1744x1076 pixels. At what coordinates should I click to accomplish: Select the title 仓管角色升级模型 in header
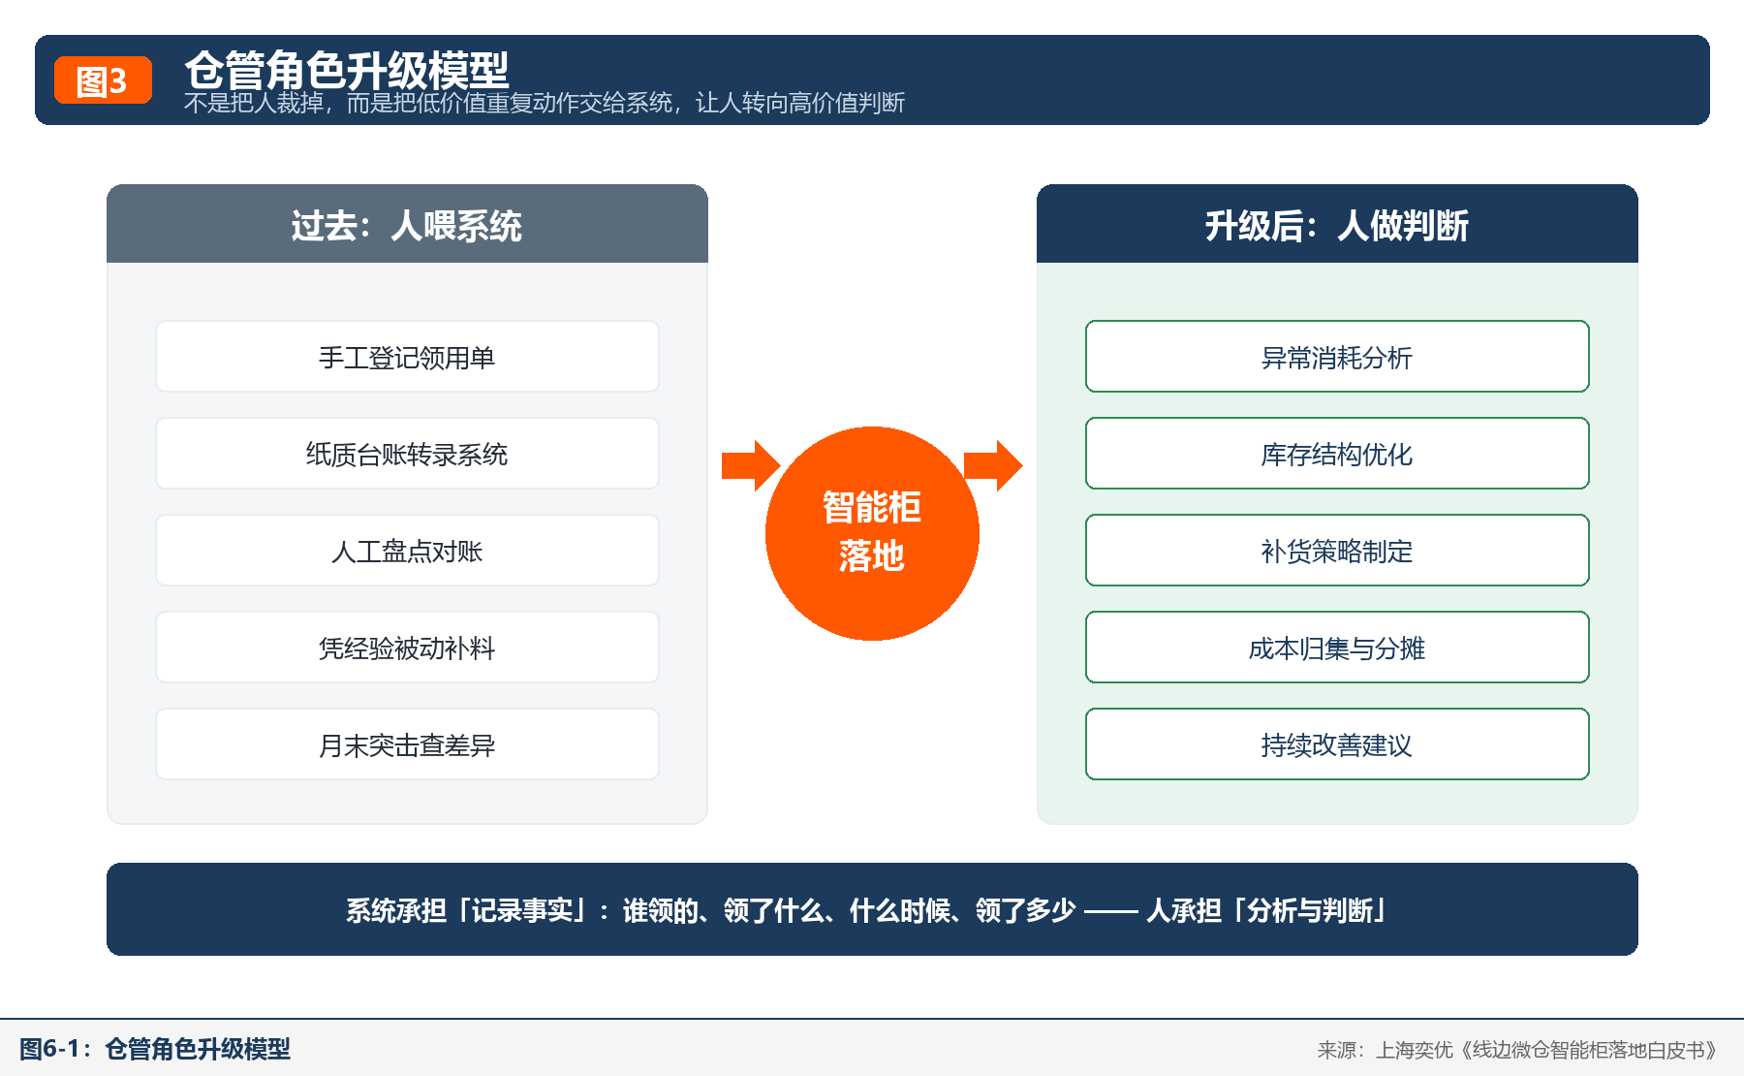(x=347, y=70)
